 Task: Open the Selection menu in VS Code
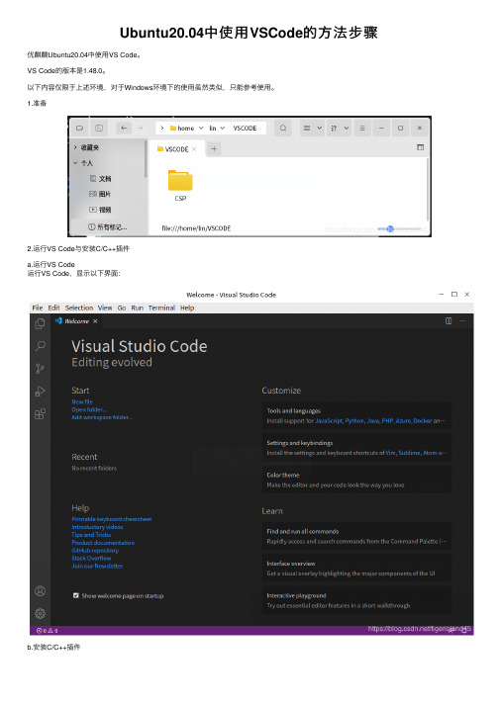[x=79, y=308]
